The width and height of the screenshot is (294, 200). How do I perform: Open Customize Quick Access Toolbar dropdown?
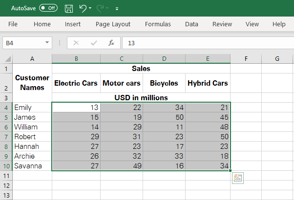[x=117, y=9]
